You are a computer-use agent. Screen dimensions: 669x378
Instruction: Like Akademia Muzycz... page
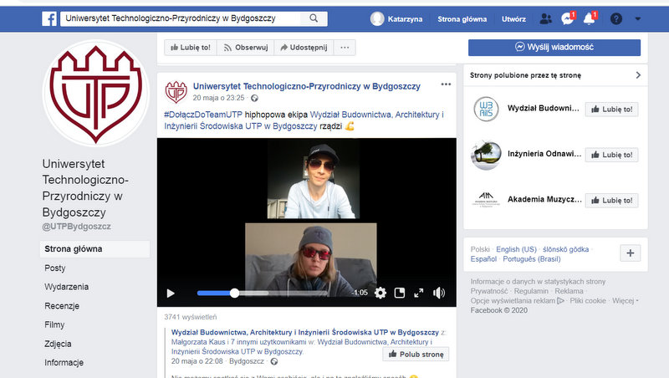[611, 201]
